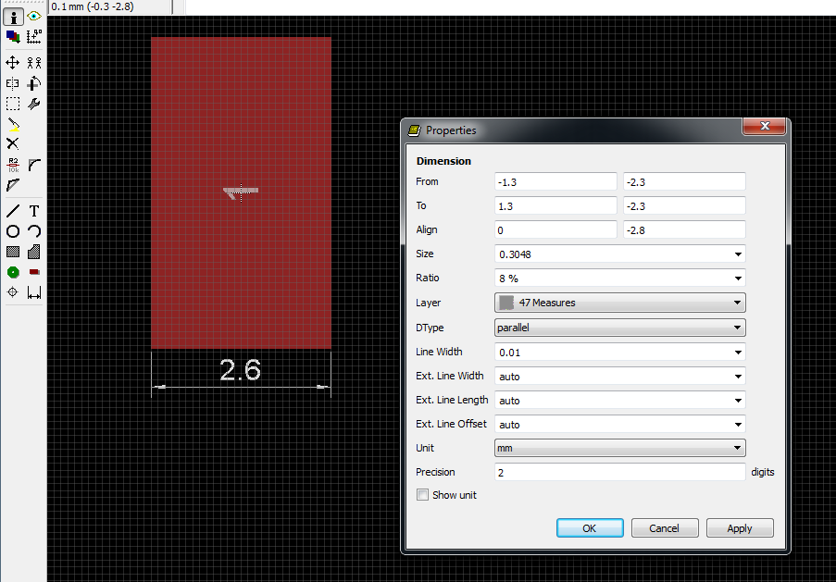Select the Hole tool
Screen dimensions: 836x582
13,292
